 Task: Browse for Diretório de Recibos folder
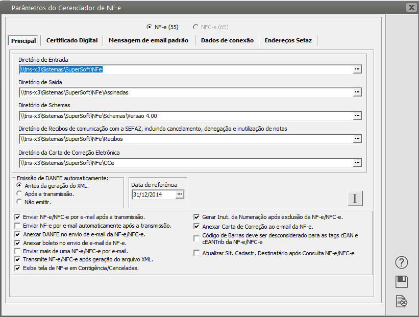[x=357, y=139]
